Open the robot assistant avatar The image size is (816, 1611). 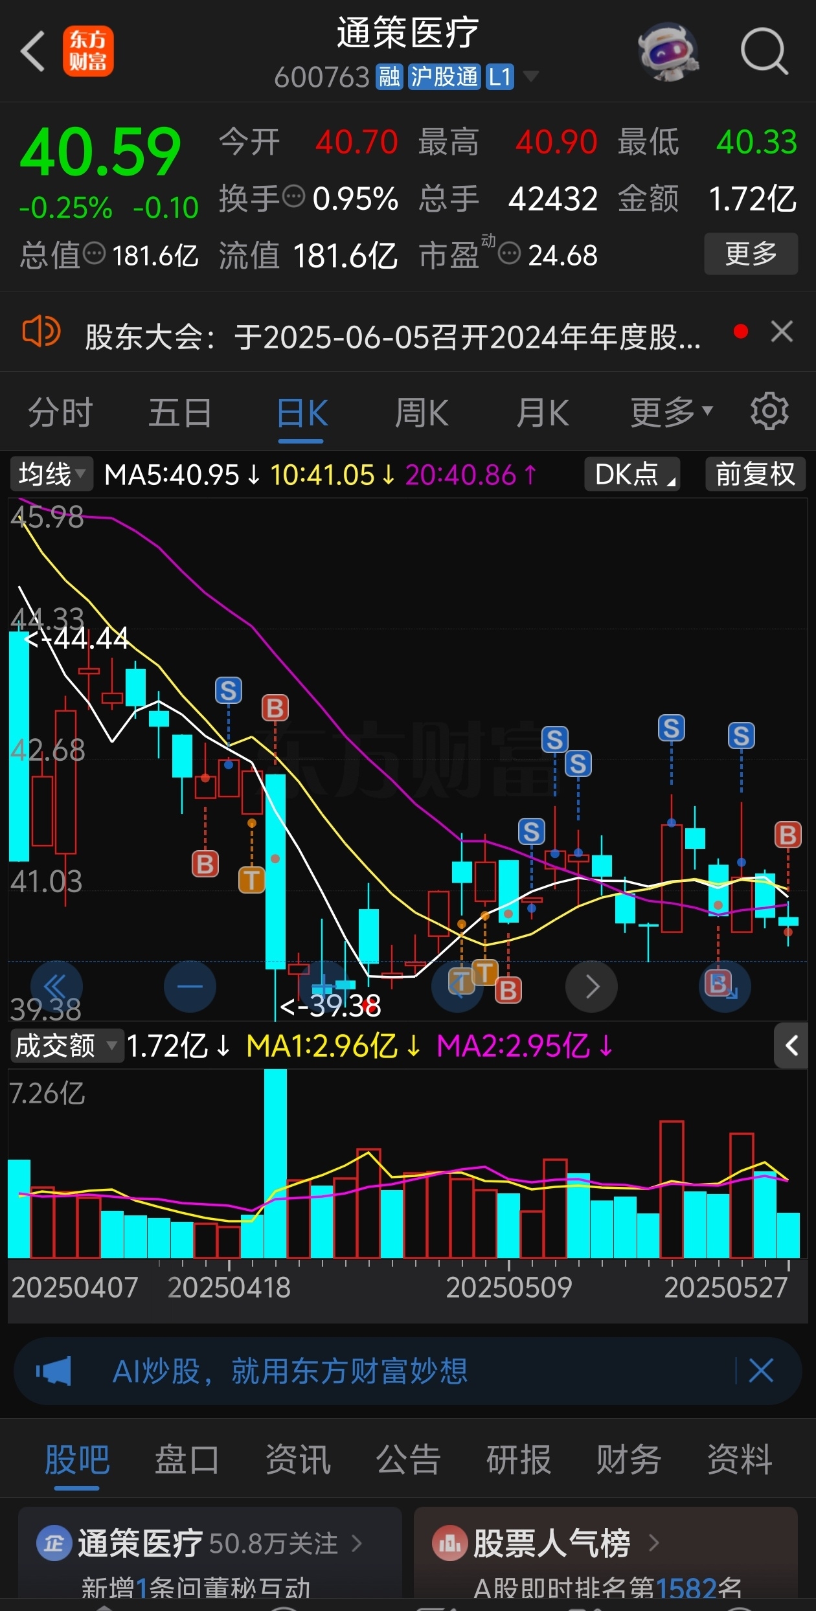click(x=668, y=52)
